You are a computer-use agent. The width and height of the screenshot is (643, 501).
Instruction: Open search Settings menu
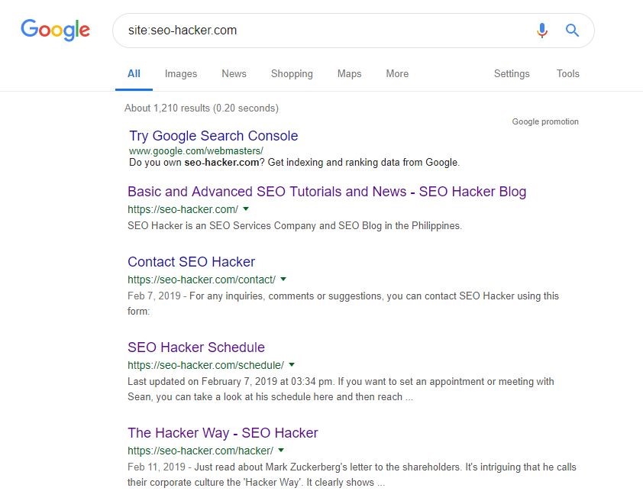512,74
